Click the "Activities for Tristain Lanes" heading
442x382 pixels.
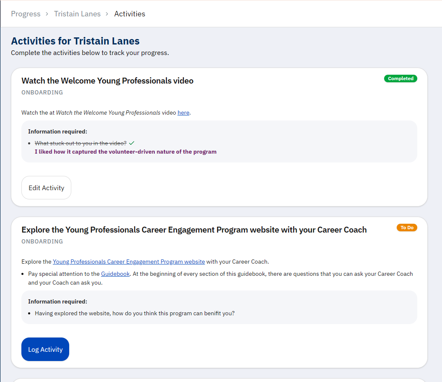click(75, 41)
